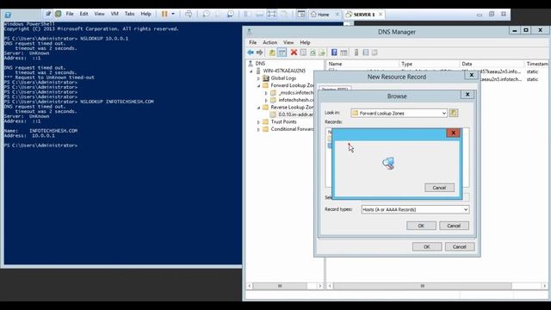The width and height of the screenshot is (551, 310).
Task: Click Cancel in the busy popup dialog
Action: (439, 188)
